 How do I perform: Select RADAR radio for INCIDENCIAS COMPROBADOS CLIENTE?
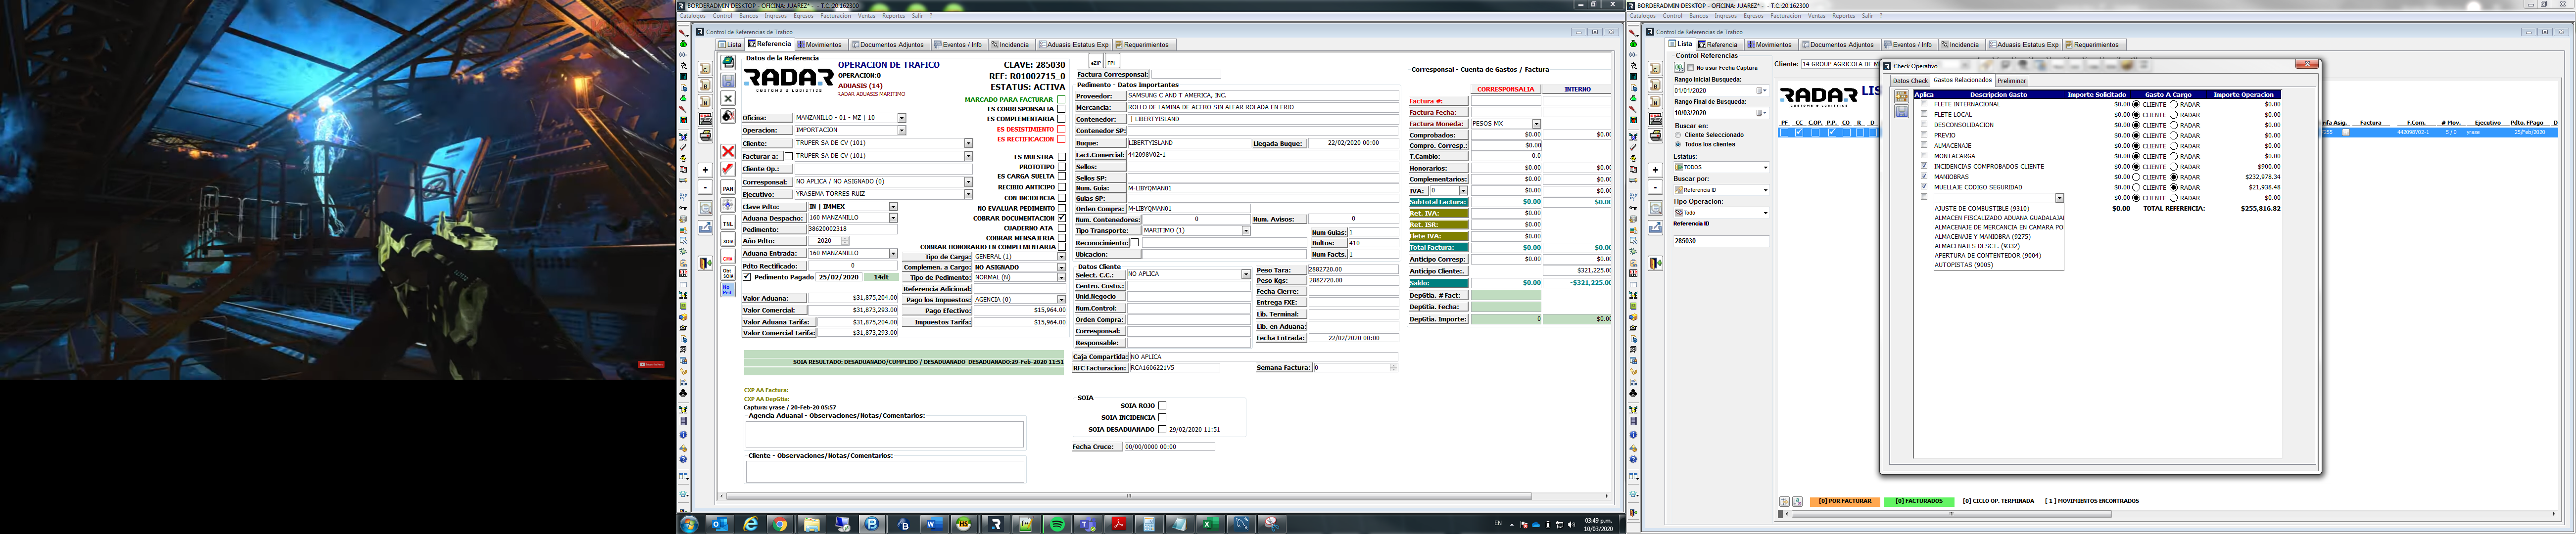[x=2174, y=167]
